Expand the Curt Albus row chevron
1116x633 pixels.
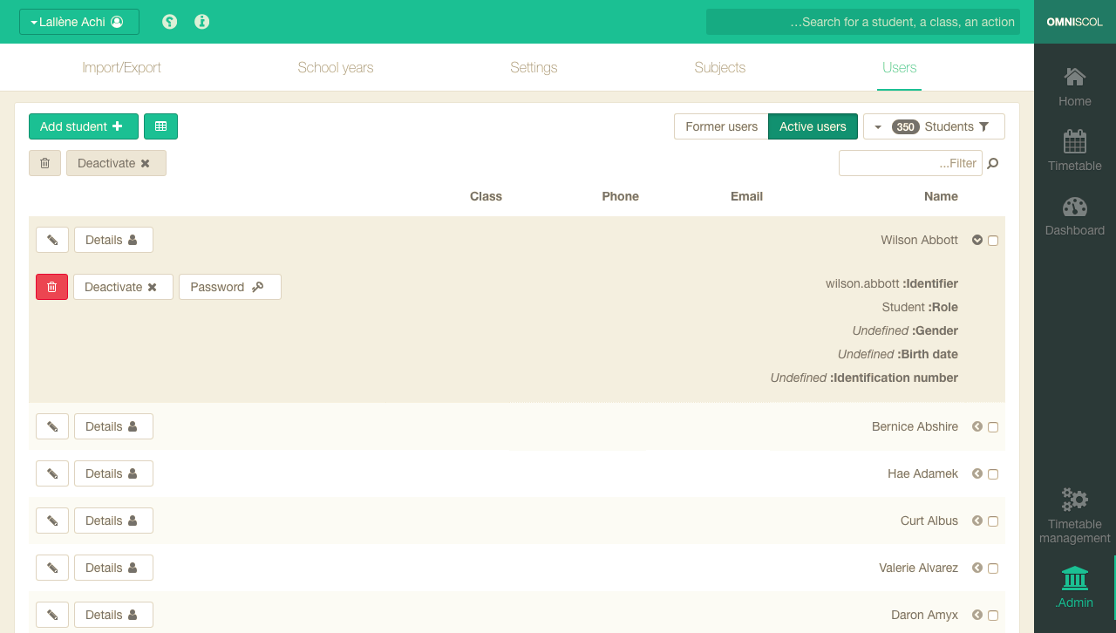click(977, 521)
